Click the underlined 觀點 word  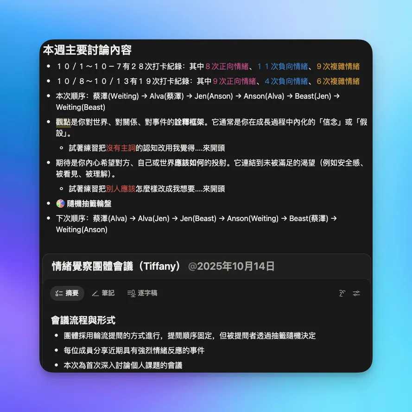pos(63,122)
